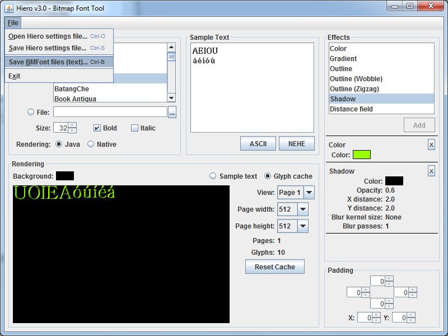Remove the Shadow effect with its X
This screenshot has width=448, height=336.
[x=431, y=171]
